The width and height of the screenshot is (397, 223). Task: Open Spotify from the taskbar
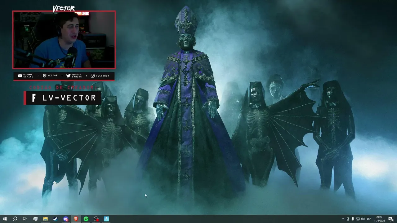[86, 219]
